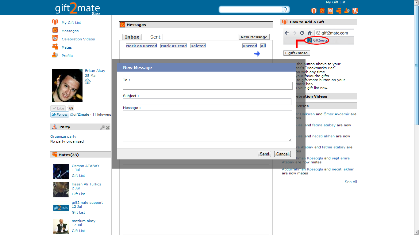The width and height of the screenshot is (419, 235).
Task: Open @gift2mate Twitter link
Action: [x=80, y=114]
